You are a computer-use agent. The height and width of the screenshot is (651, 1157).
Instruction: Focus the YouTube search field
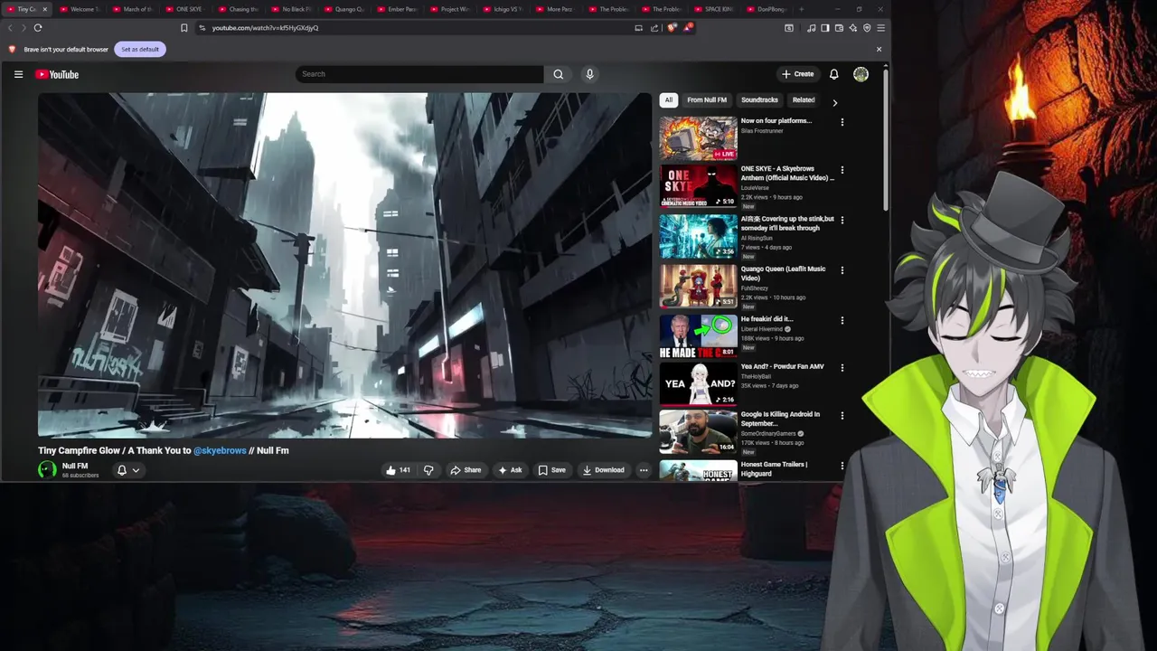(x=420, y=74)
